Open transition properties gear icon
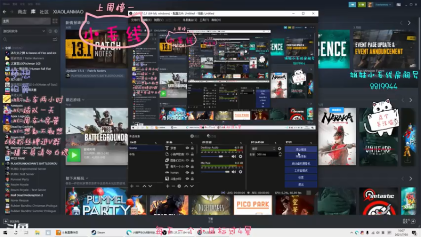Image resolution: width=421 pixels, height=237 pixels. point(279,149)
